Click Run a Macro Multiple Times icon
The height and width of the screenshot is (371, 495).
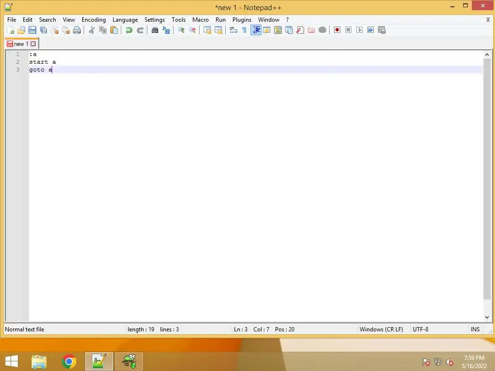click(371, 30)
